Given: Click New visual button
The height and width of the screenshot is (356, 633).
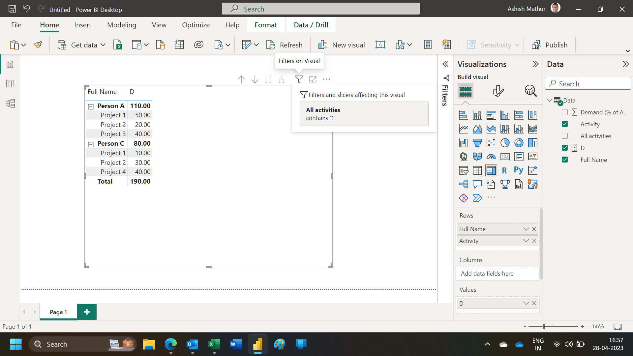Looking at the screenshot, I should (x=342, y=45).
